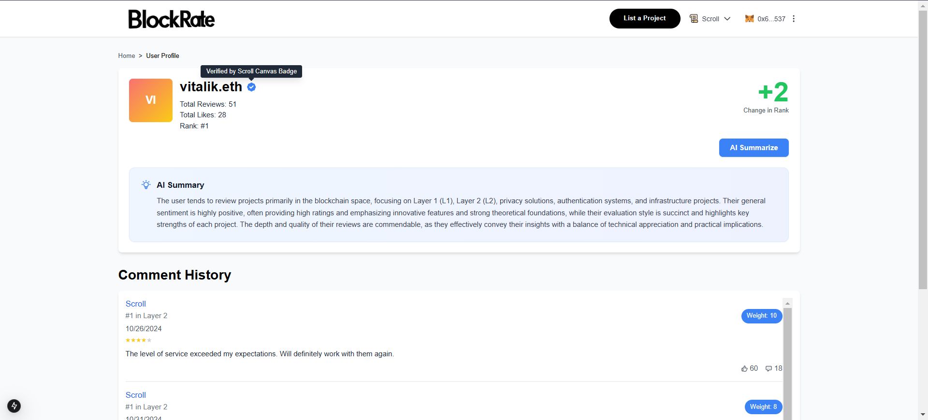The height and width of the screenshot is (420, 928).
Task: Click the List a Project button
Action: click(644, 18)
